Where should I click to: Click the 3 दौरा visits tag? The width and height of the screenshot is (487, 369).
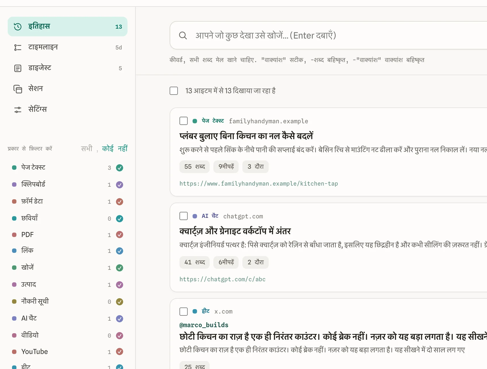coord(256,167)
